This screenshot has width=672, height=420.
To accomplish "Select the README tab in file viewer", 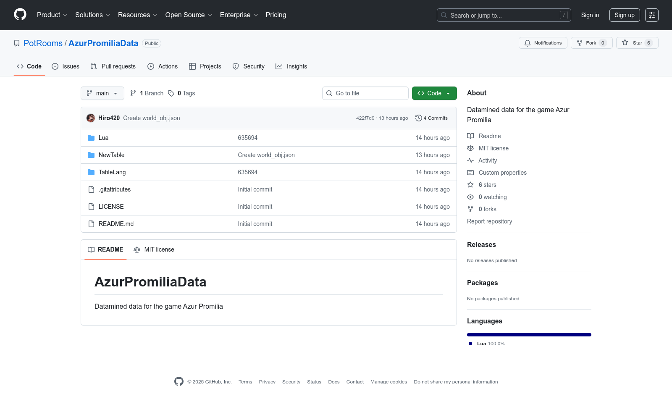I will click(x=105, y=249).
